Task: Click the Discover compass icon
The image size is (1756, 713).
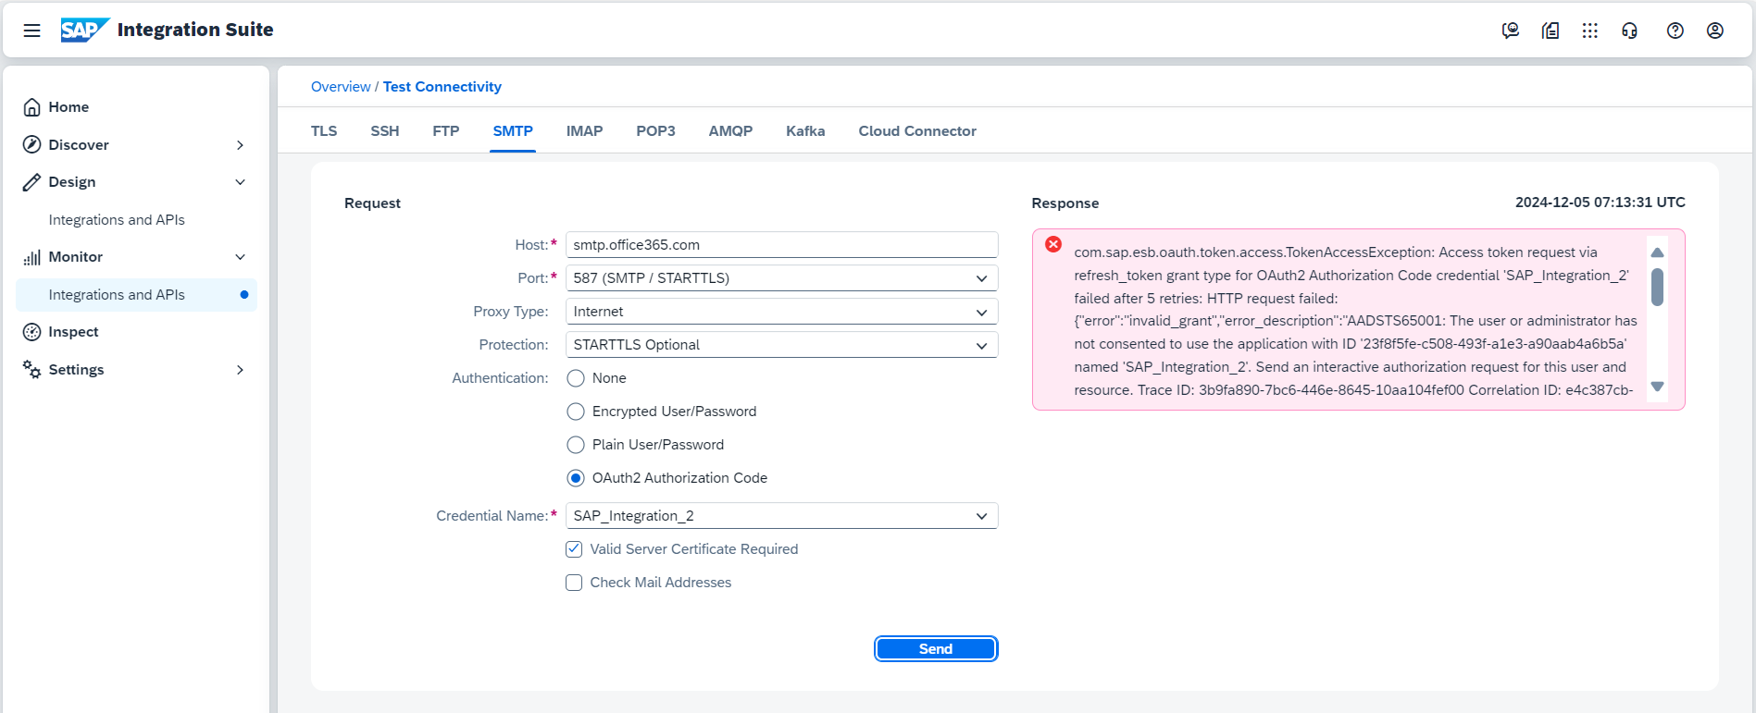Action: [32, 144]
